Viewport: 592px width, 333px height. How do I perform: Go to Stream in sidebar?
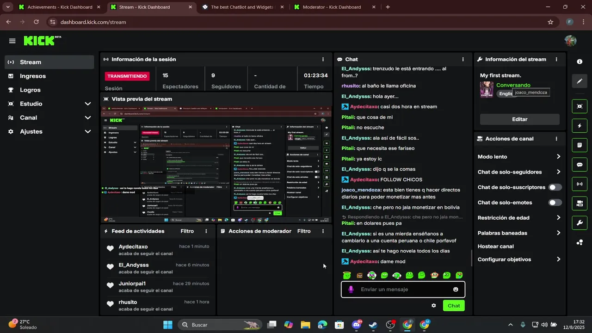[x=49, y=62]
